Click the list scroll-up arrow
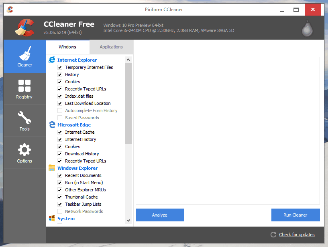 click(128, 60)
